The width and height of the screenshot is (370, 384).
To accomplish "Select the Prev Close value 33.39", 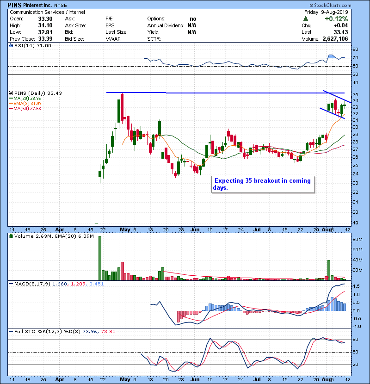I will pyautogui.click(x=45, y=39).
